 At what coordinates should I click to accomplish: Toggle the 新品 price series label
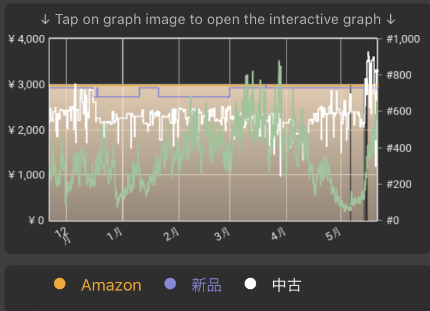pos(206,285)
